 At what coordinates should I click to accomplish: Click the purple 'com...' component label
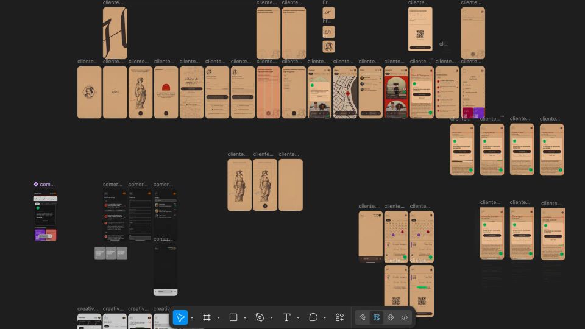[x=44, y=184]
